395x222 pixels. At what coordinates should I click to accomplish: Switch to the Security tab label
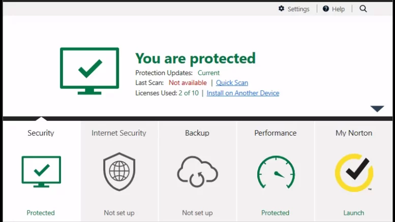tap(41, 133)
